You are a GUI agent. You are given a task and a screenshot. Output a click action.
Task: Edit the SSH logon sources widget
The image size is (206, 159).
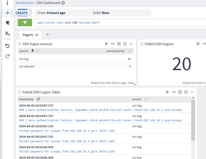click(x=125, y=44)
